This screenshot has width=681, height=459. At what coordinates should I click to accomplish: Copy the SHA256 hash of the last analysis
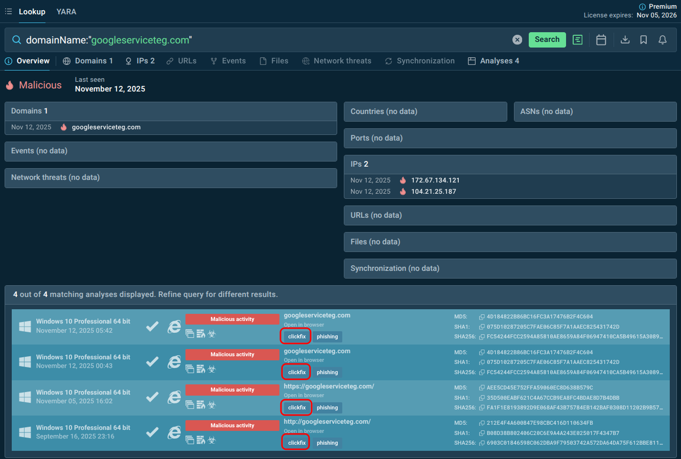tap(482, 443)
